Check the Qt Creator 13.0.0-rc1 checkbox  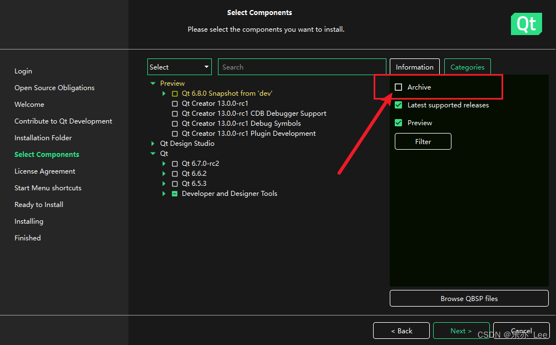[175, 103]
